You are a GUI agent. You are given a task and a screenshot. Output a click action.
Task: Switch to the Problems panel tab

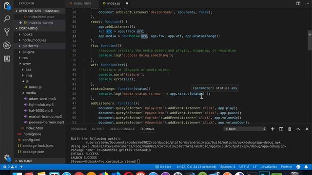tap(78, 129)
